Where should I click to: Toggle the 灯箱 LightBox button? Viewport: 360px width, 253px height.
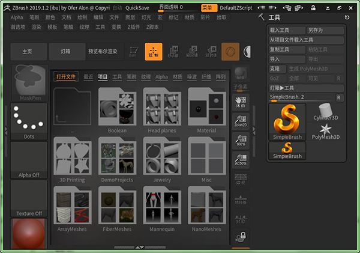click(67, 52)
